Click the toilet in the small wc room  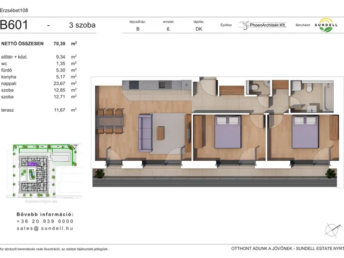coord(253,87)
